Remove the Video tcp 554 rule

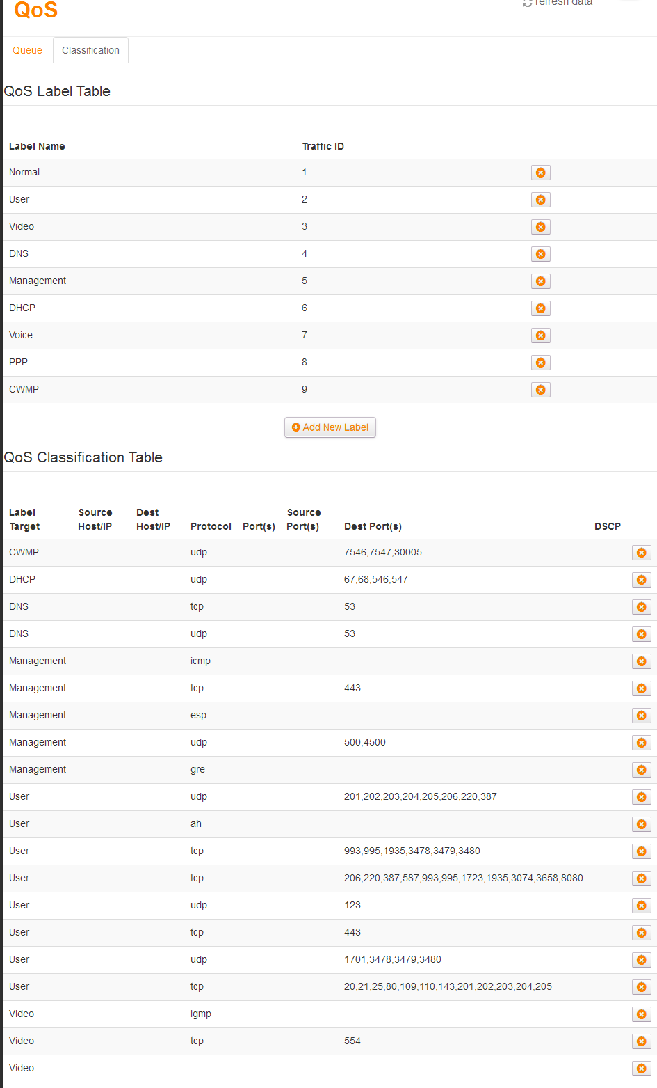(x=641, y=1041)
